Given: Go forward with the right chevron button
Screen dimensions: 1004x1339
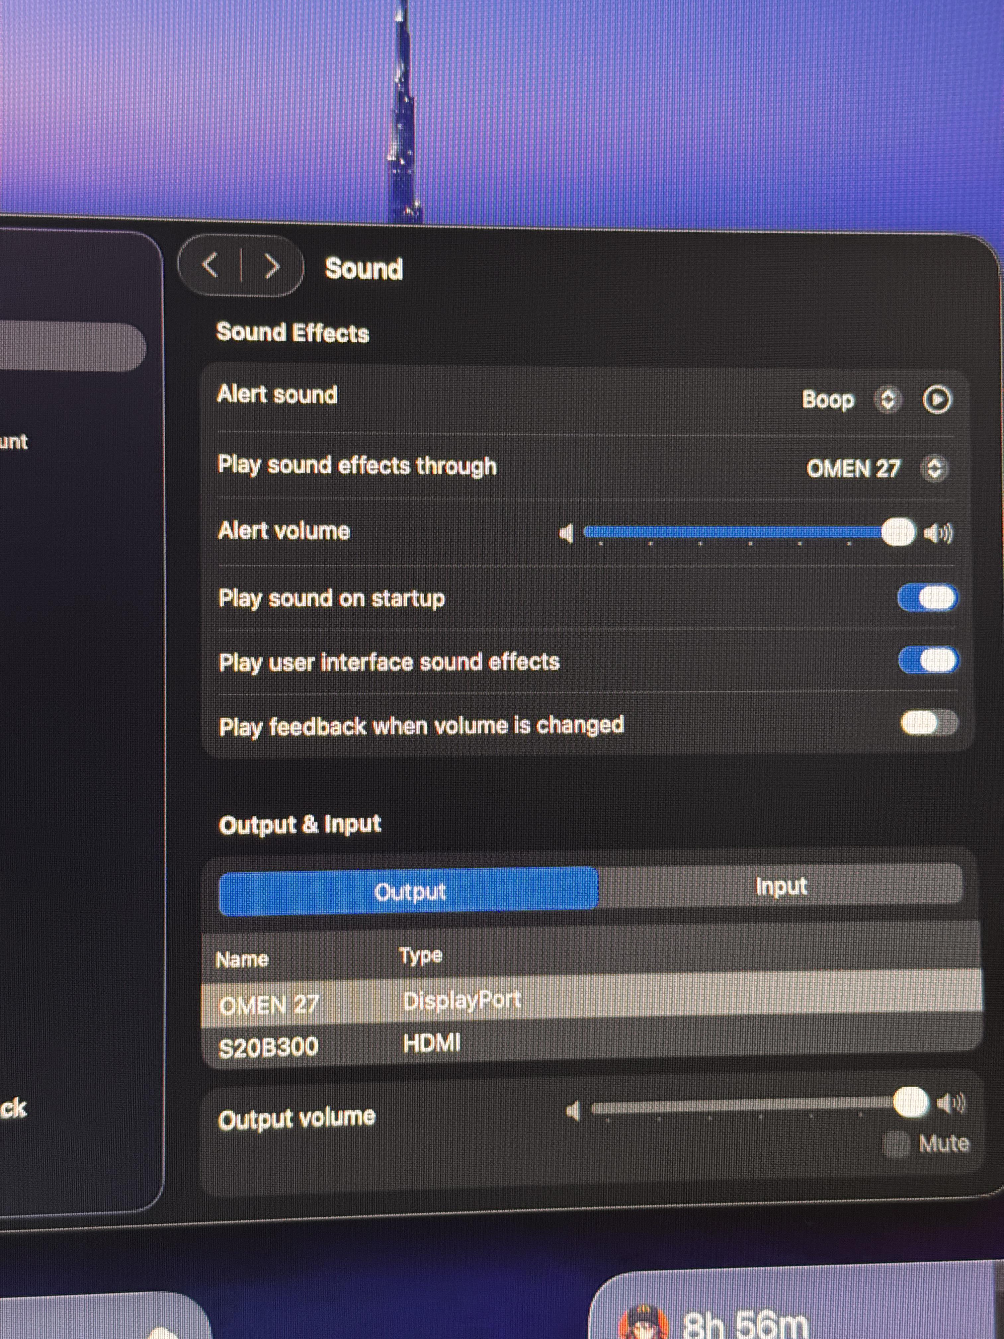Looking at the screenshot, I should (272, 266).
